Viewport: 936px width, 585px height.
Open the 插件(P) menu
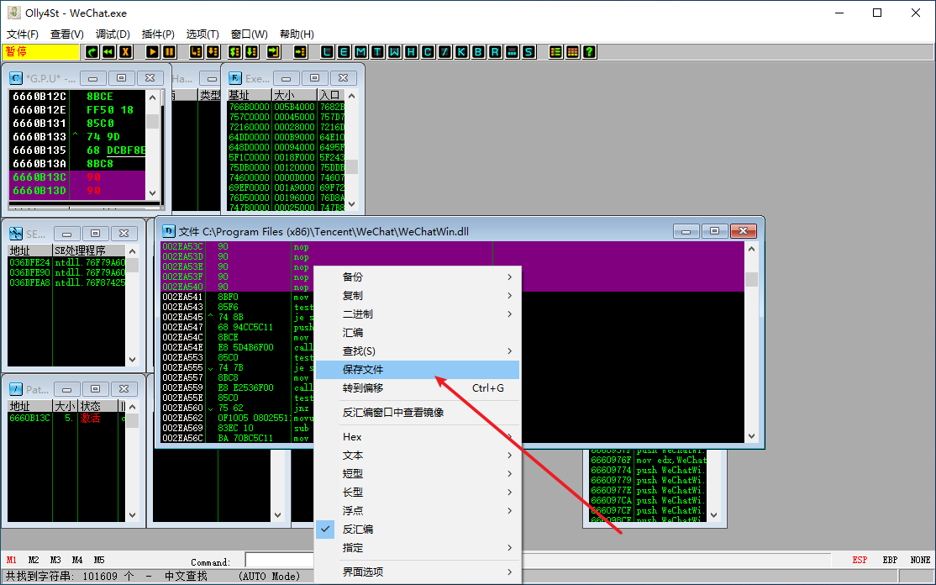pos(158,34)
